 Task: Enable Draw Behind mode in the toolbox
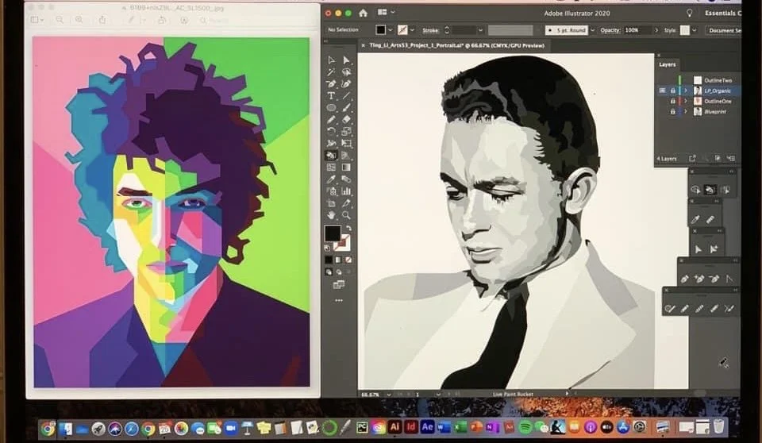pyautogui.click(x=339, y=272)
